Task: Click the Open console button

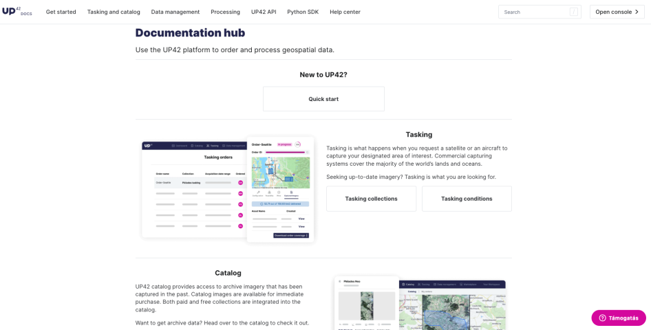Action: pos(617,12)
